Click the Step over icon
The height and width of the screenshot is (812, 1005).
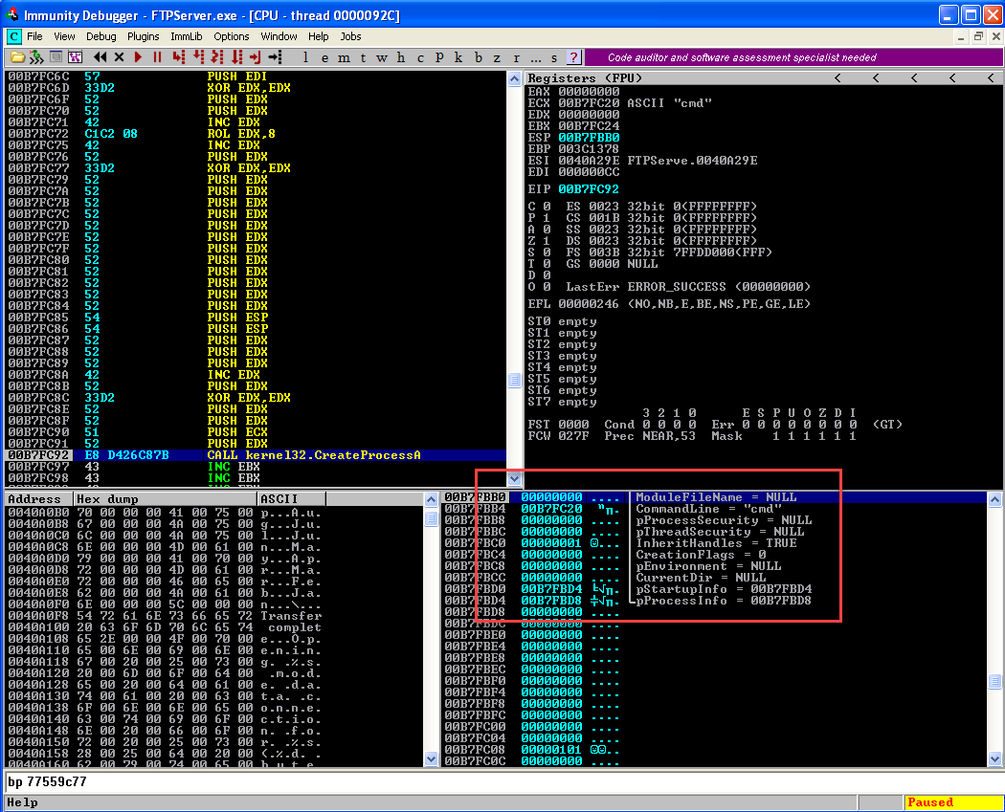click(x=198, y=57)
